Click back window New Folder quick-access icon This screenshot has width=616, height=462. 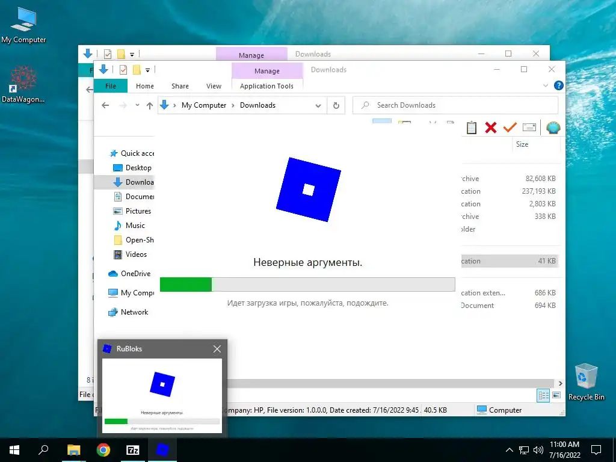point(121,54)
